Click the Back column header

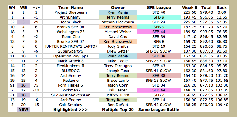coord(222,8)
